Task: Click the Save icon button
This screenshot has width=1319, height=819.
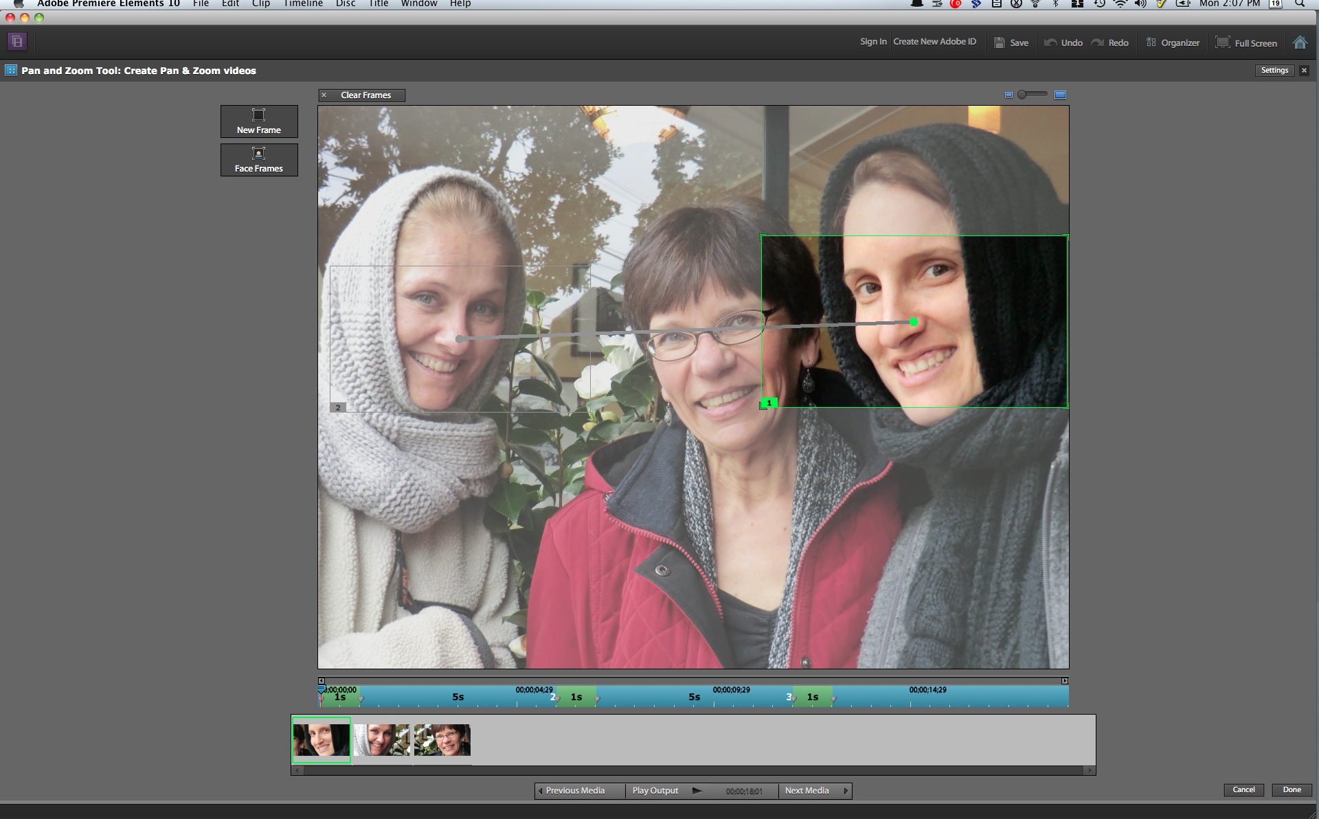Action: coord(1000,43)
